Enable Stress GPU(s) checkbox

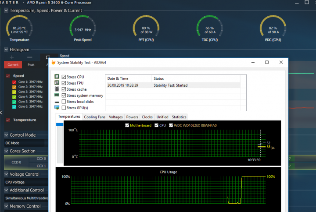point(64,108)
